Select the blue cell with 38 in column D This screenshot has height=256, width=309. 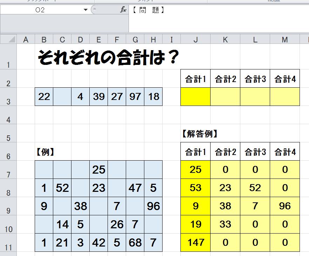point(81,206)
